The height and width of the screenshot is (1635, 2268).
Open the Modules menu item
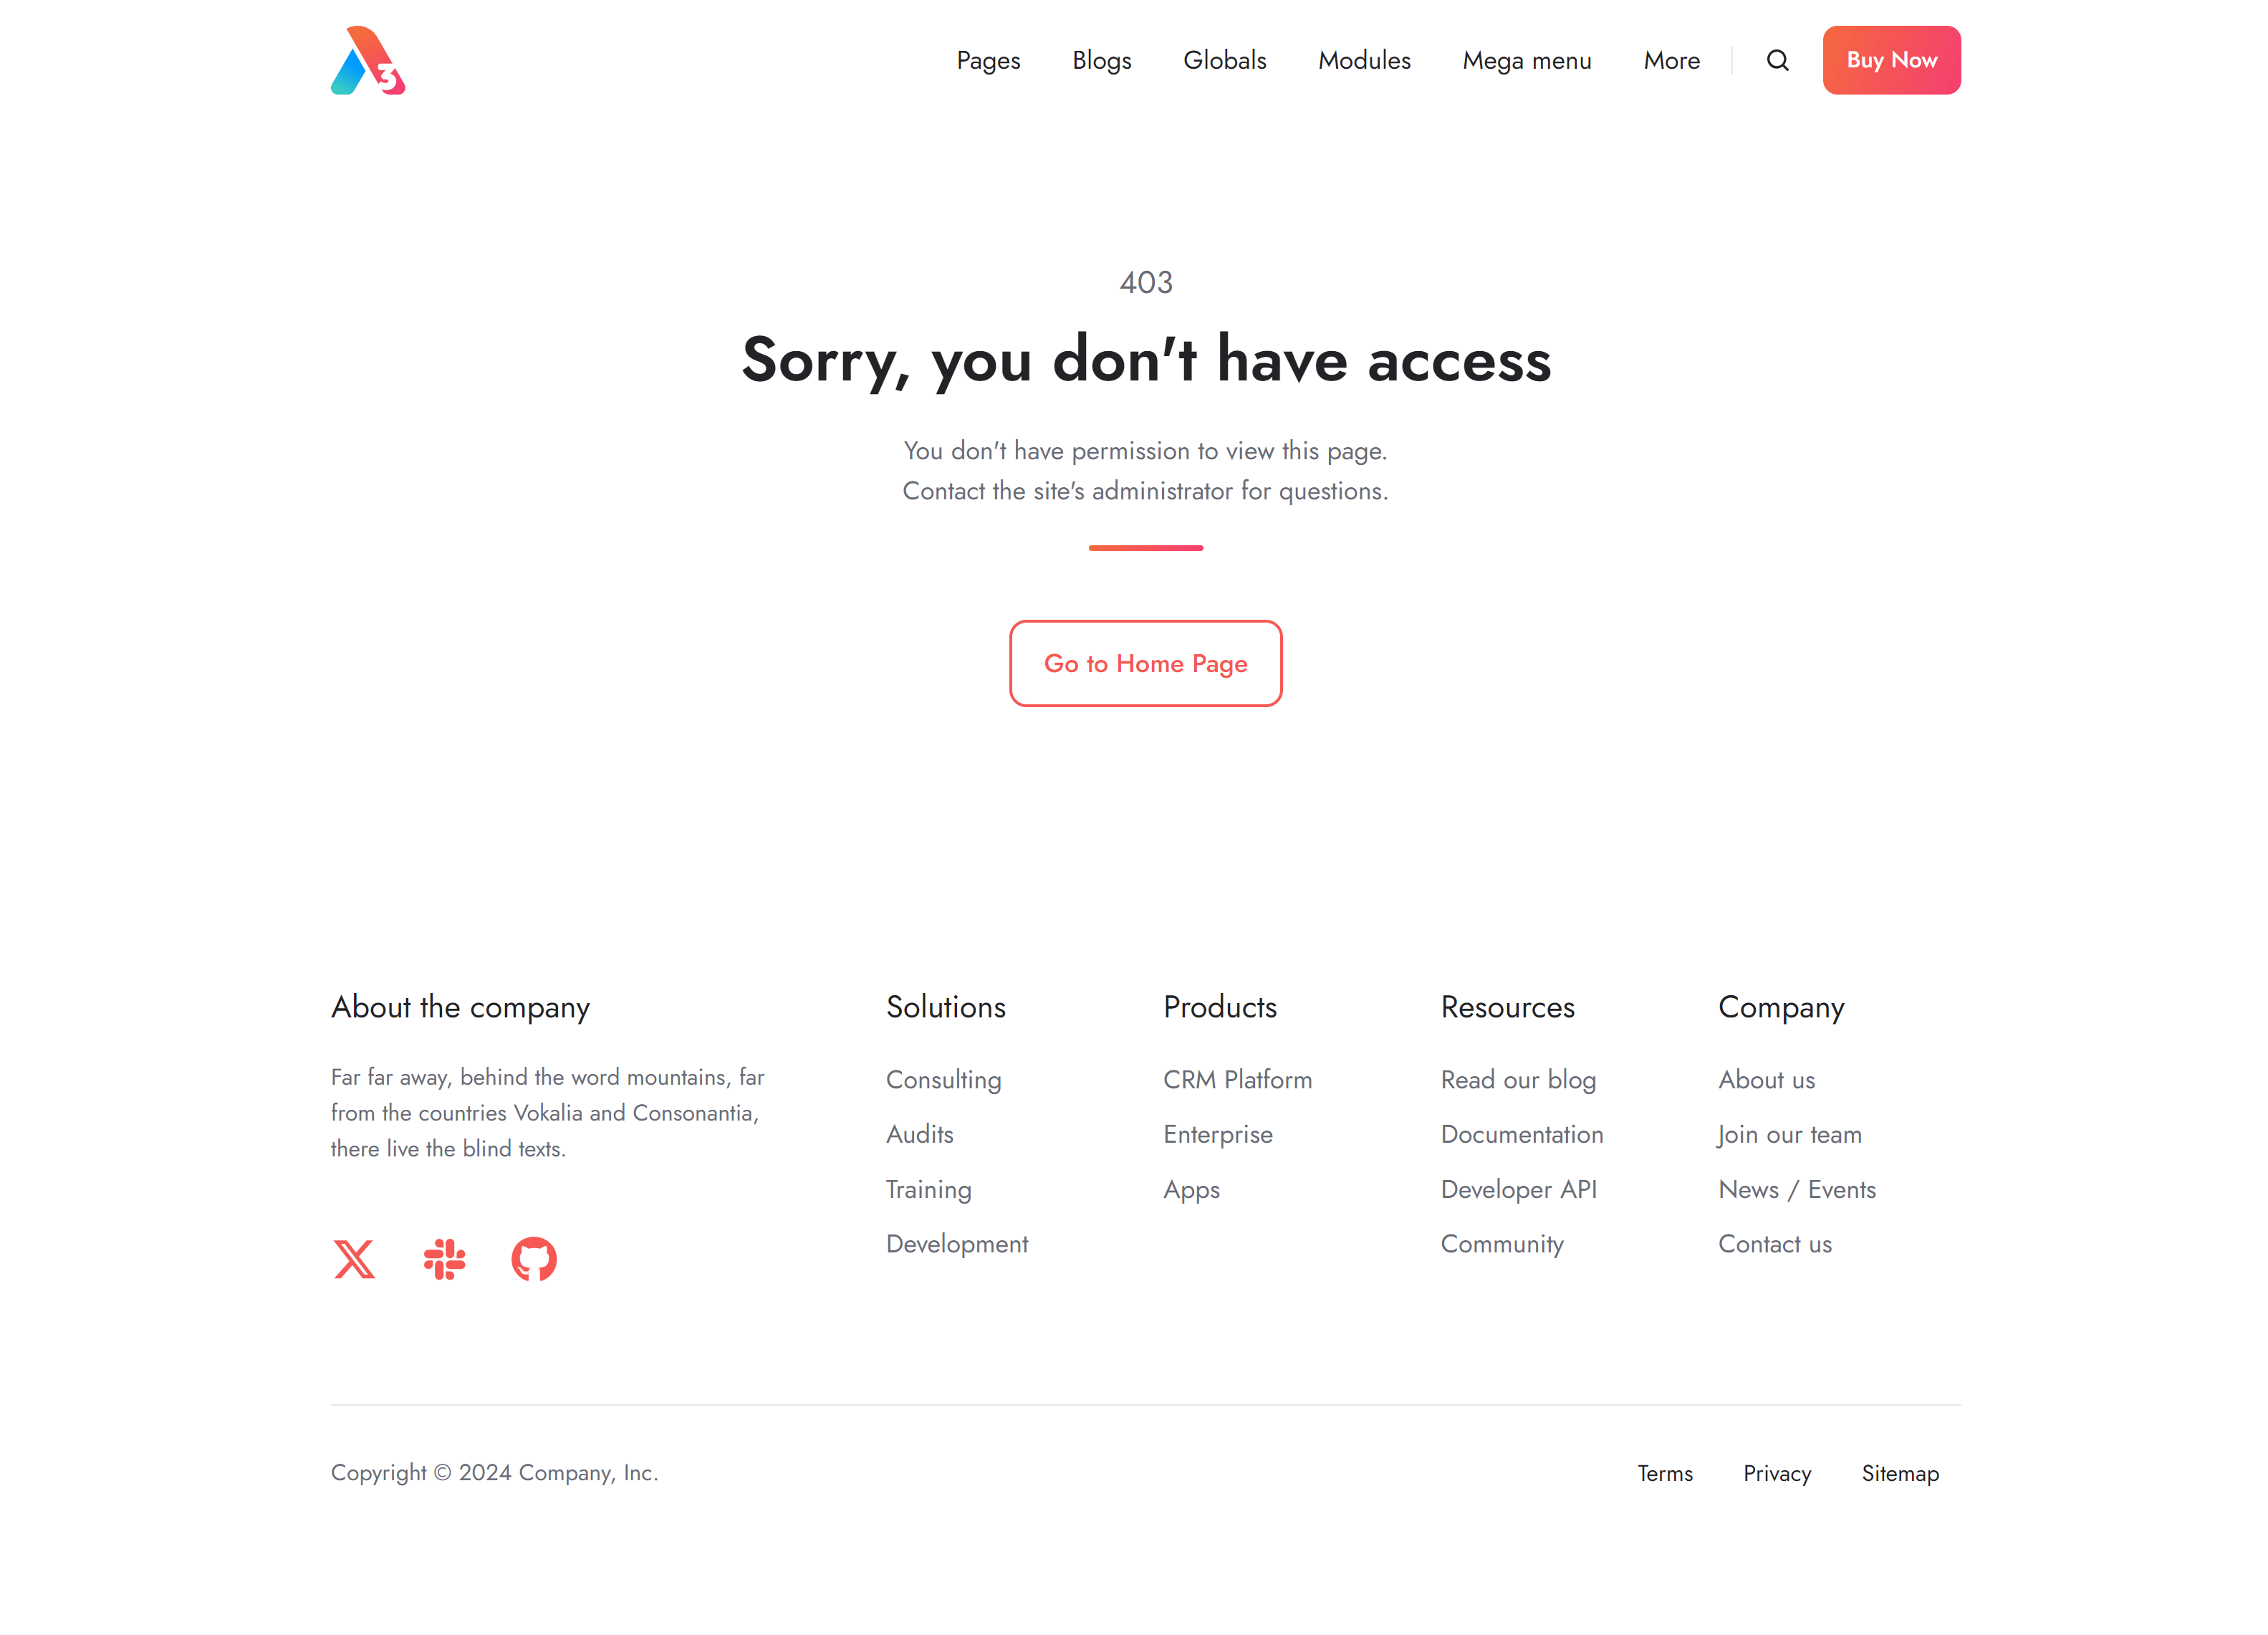[x=1364, y=61]
